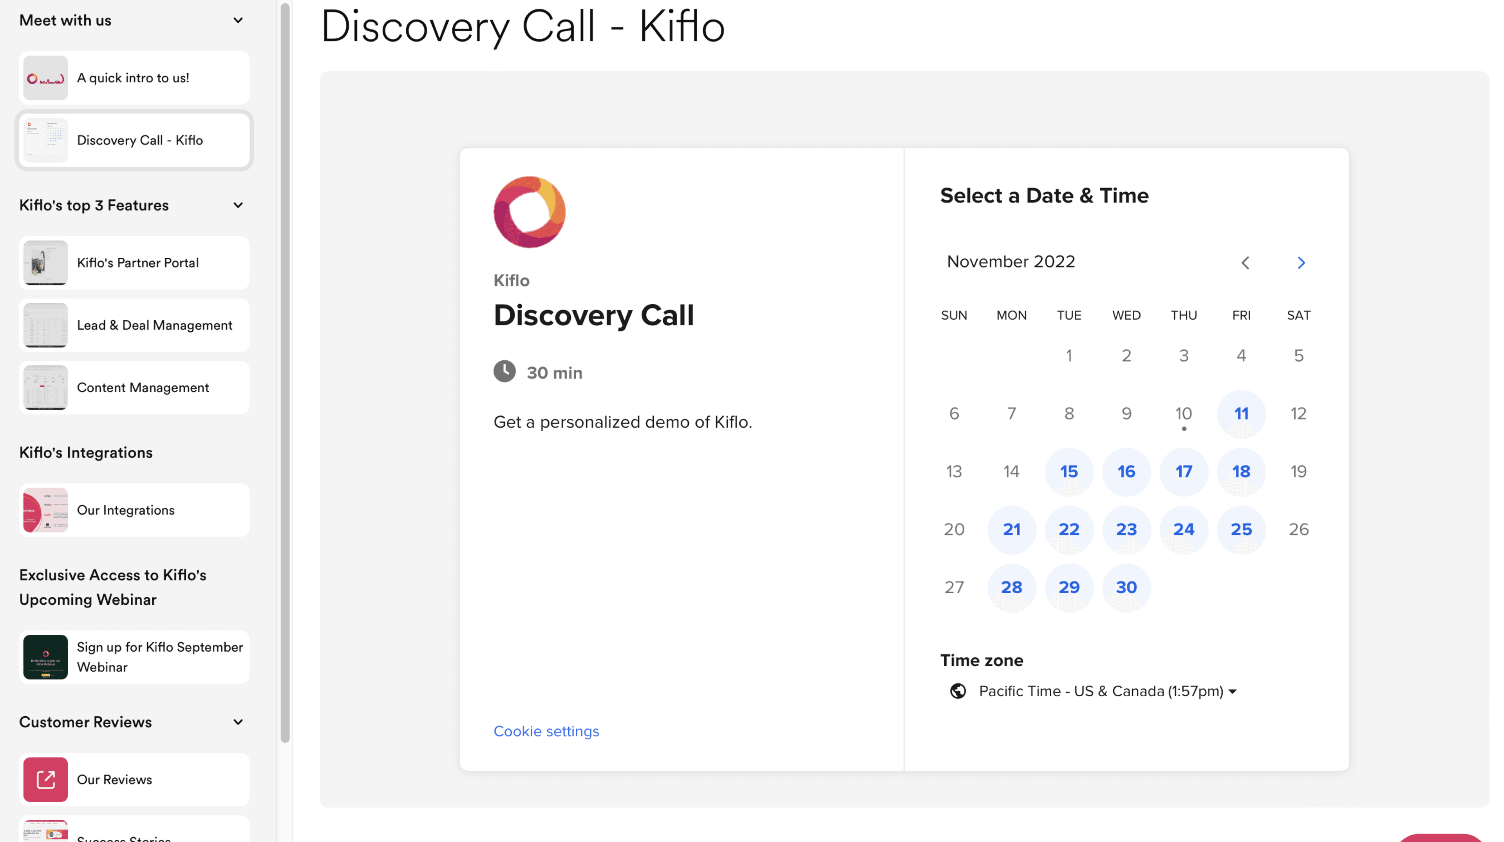The image size is (1504, 842).
Task: Open A quick intro to us! item
Action: pyautogui.click(x=134, y=78)
